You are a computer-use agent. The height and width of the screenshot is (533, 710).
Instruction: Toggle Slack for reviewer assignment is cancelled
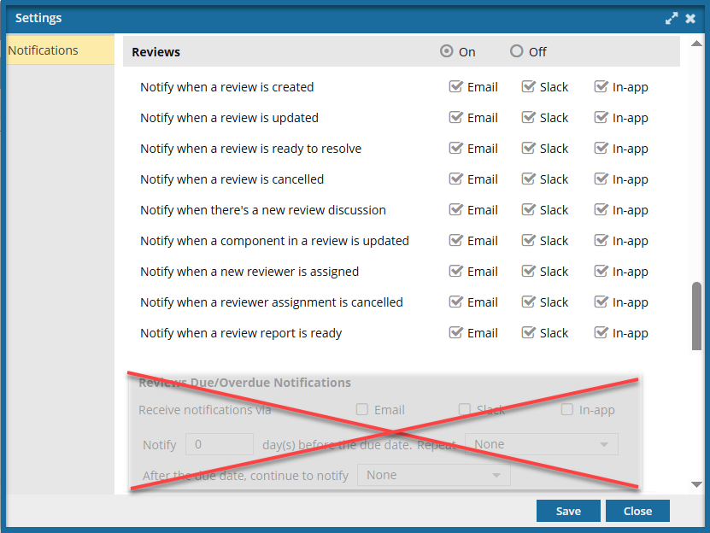point(529,302)
